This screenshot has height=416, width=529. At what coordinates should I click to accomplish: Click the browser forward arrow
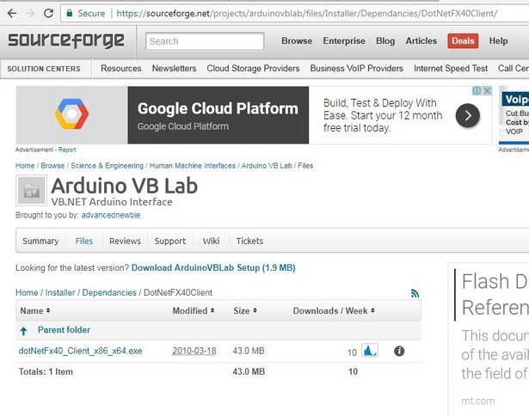[x=30, y=14]
